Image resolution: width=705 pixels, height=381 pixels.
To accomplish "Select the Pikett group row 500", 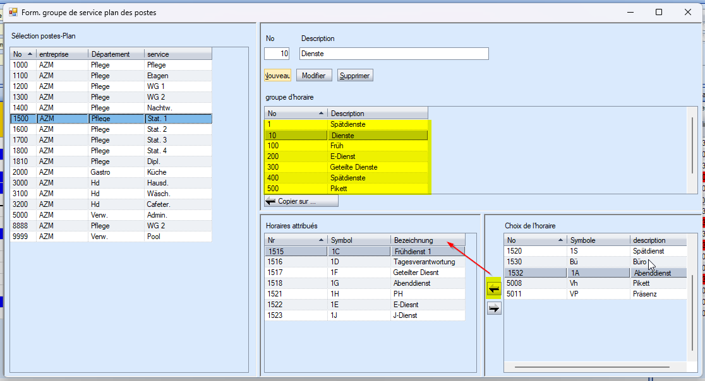I will point(347,189).
